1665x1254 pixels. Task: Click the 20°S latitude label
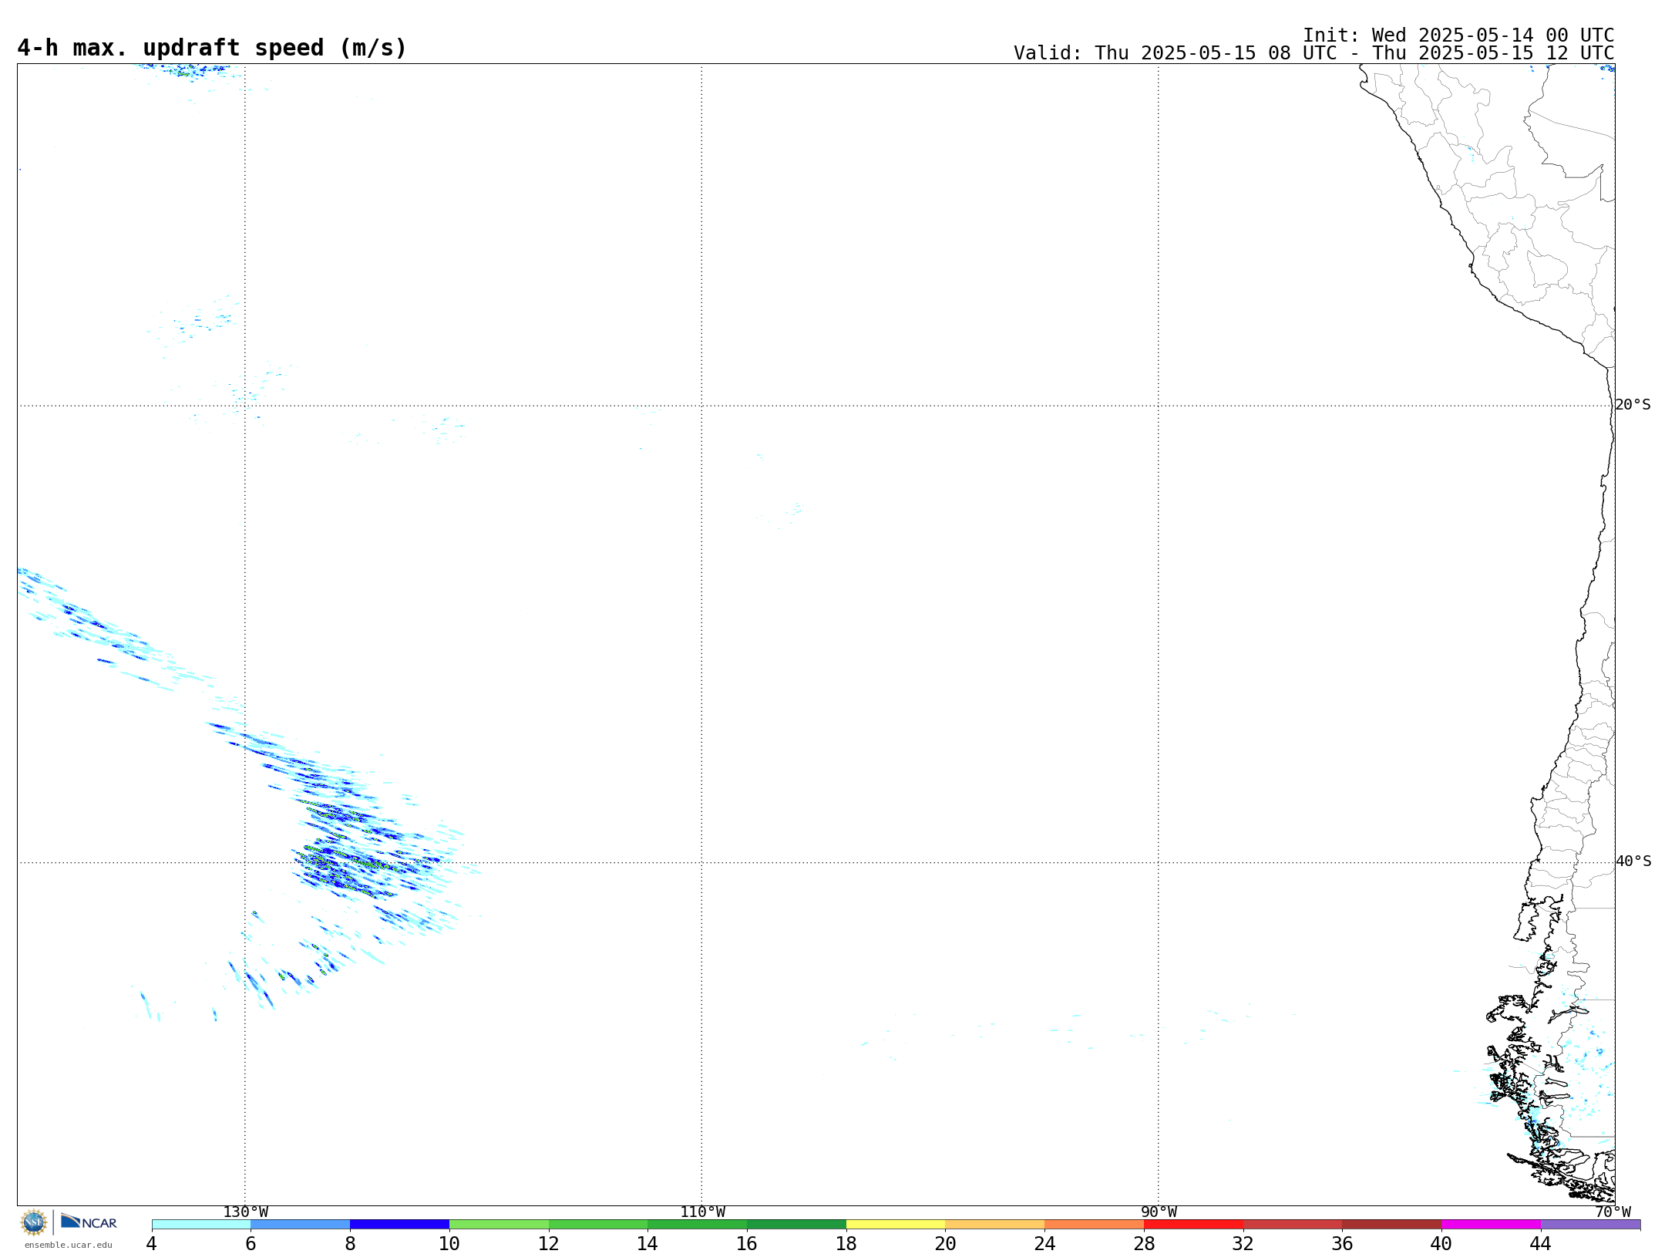pos(1633,405)
